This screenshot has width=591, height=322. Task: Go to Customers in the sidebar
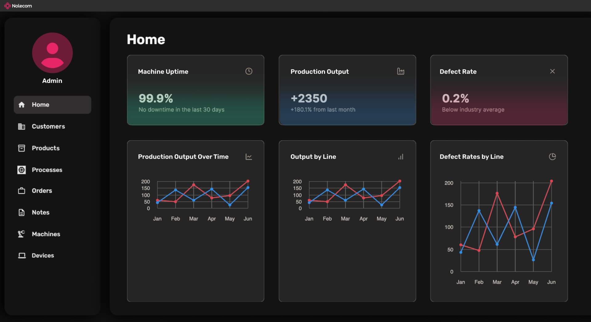[48, 127]
